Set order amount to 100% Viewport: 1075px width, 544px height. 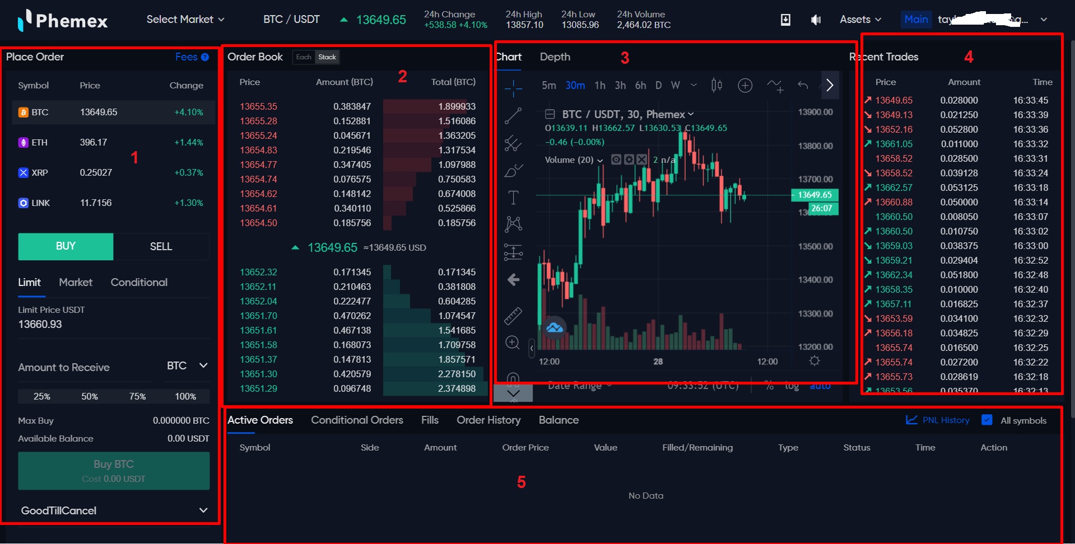(185, 396)
